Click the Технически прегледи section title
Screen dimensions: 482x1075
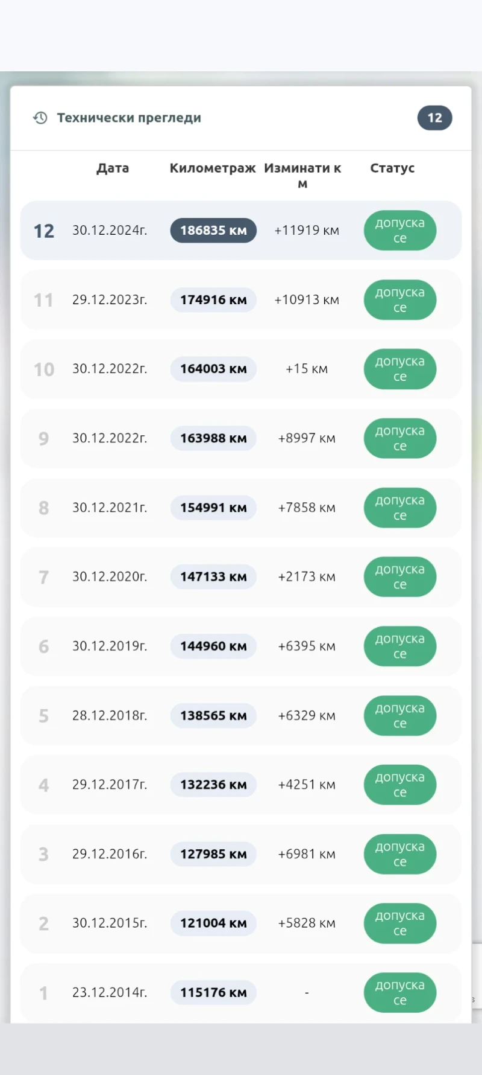(x=129, y=118)
